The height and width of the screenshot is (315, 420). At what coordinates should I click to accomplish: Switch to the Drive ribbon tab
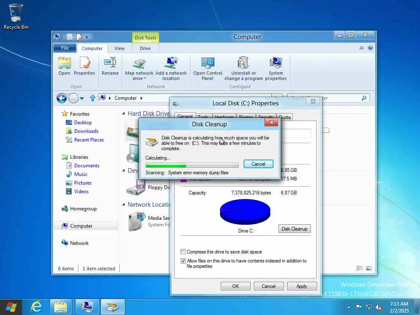(145, 48)
